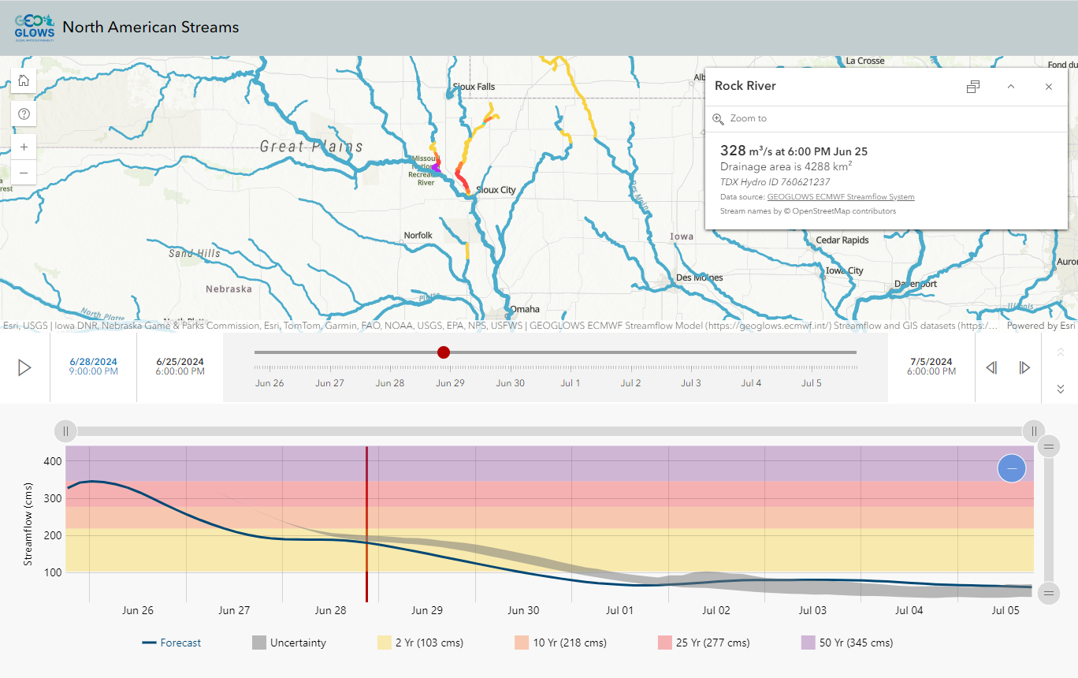Collapse the chart via the blue minus circle

click(1011, 468)
